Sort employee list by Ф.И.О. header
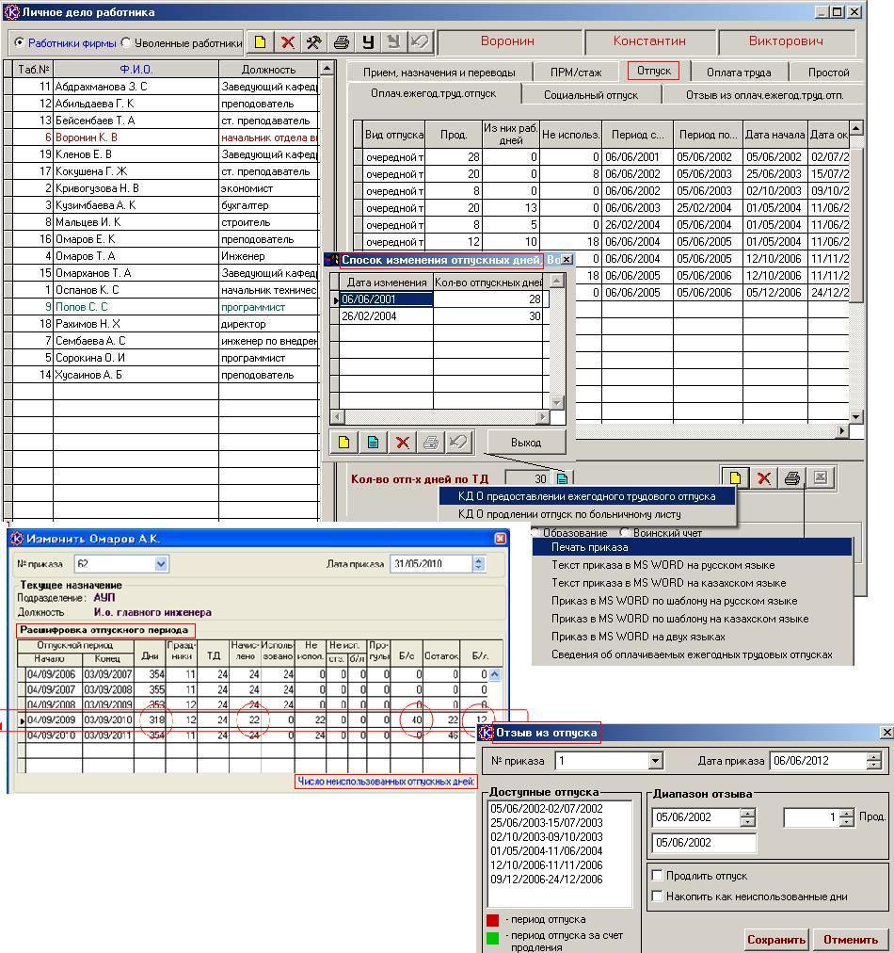The image size is (894, 953). point(136,69)
